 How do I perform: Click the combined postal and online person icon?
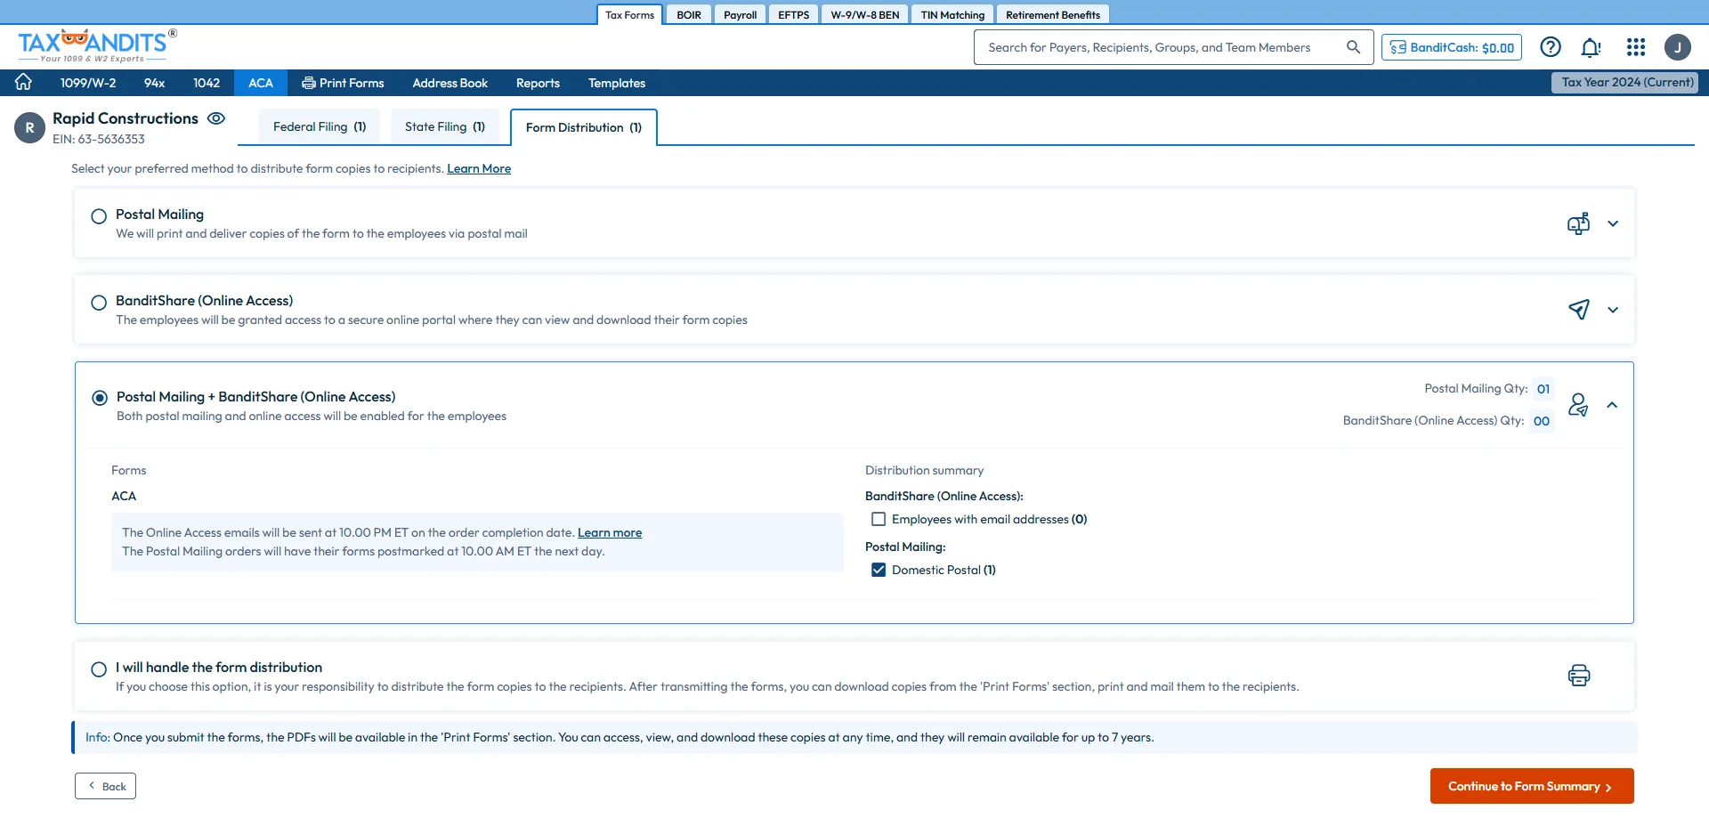[x=1578, y=405]
